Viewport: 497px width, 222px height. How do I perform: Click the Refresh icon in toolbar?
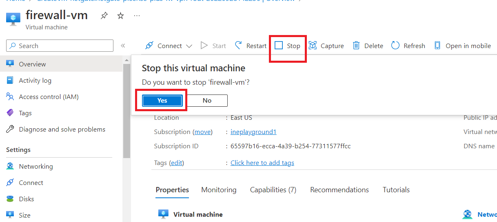click(x=395, y=46)
